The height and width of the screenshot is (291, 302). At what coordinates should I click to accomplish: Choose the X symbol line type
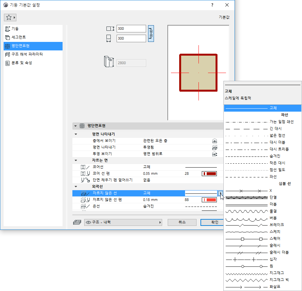coord(263,191)
